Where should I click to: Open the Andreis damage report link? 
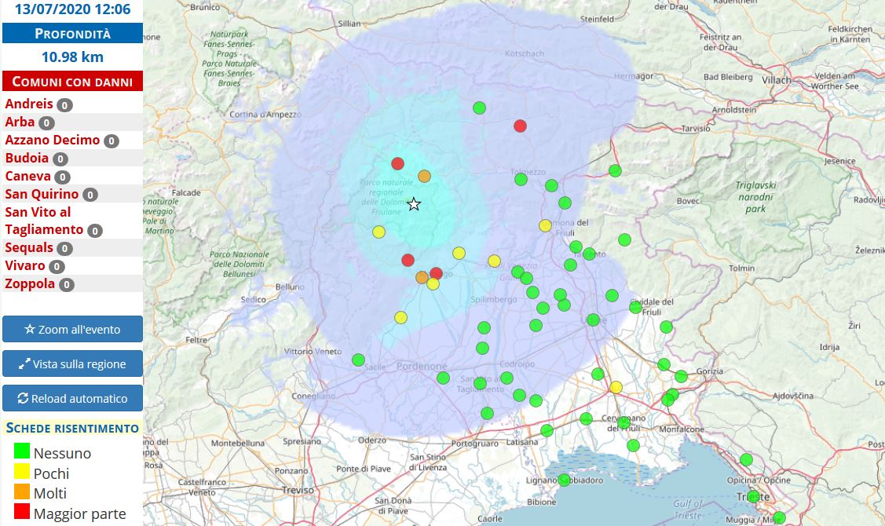(x=27, y=104)
